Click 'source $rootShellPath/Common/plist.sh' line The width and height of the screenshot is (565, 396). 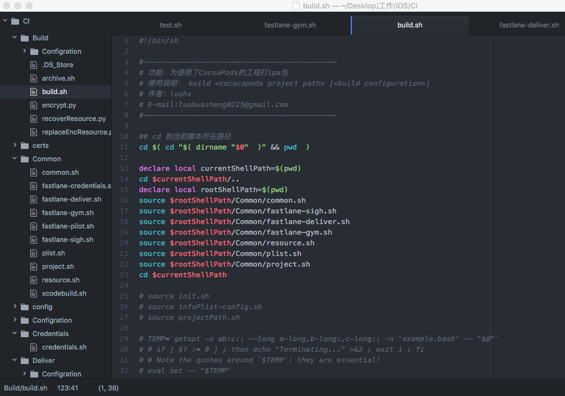point(220,254)
